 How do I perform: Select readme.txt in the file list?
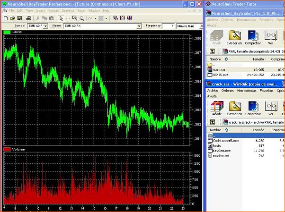(x=221, y=156)
